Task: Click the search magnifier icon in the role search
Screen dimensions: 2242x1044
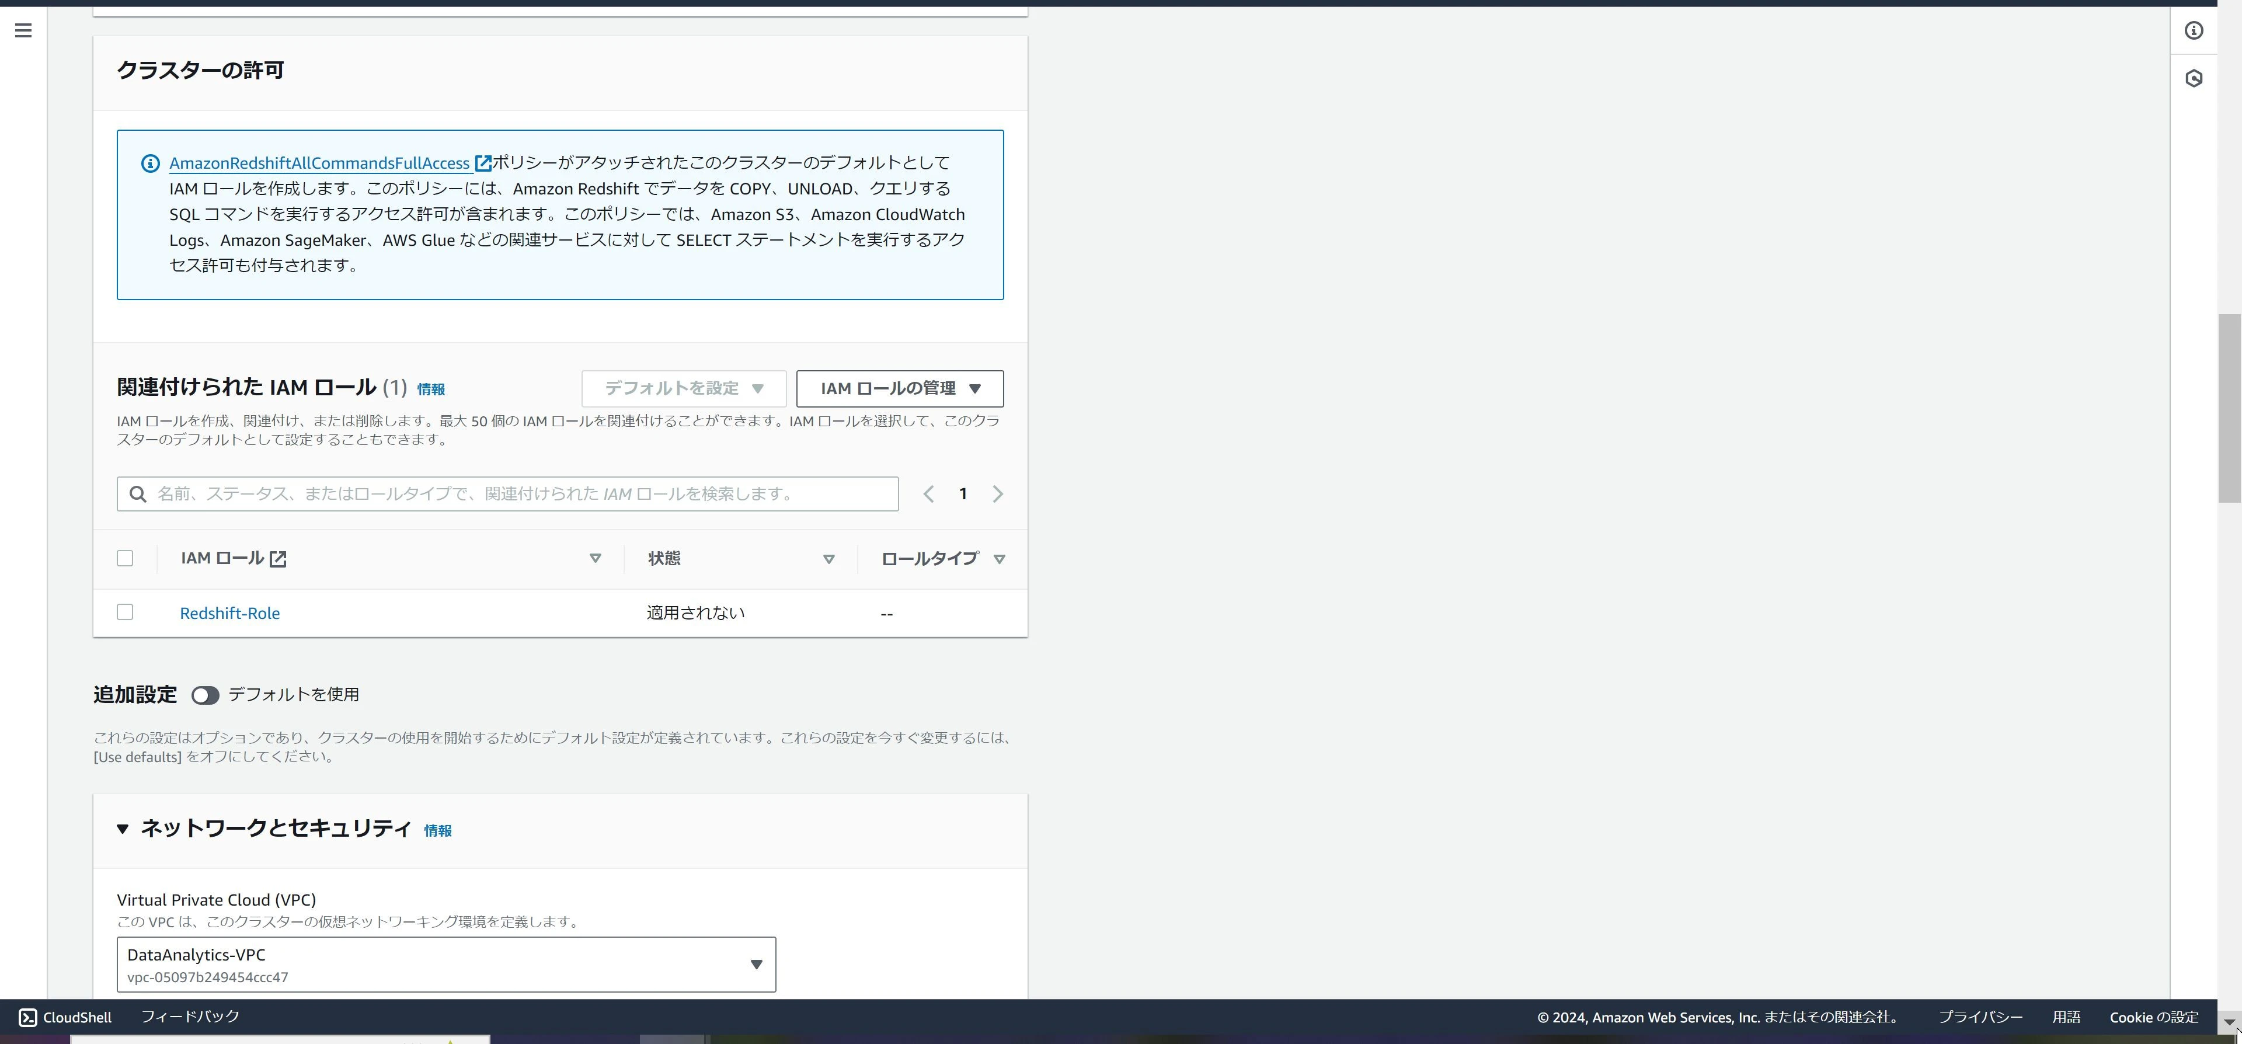Action: tap(138, 494)
